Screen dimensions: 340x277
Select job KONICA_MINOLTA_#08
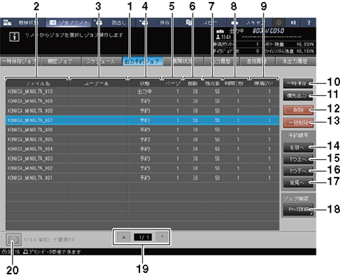(x=143, y=111)
